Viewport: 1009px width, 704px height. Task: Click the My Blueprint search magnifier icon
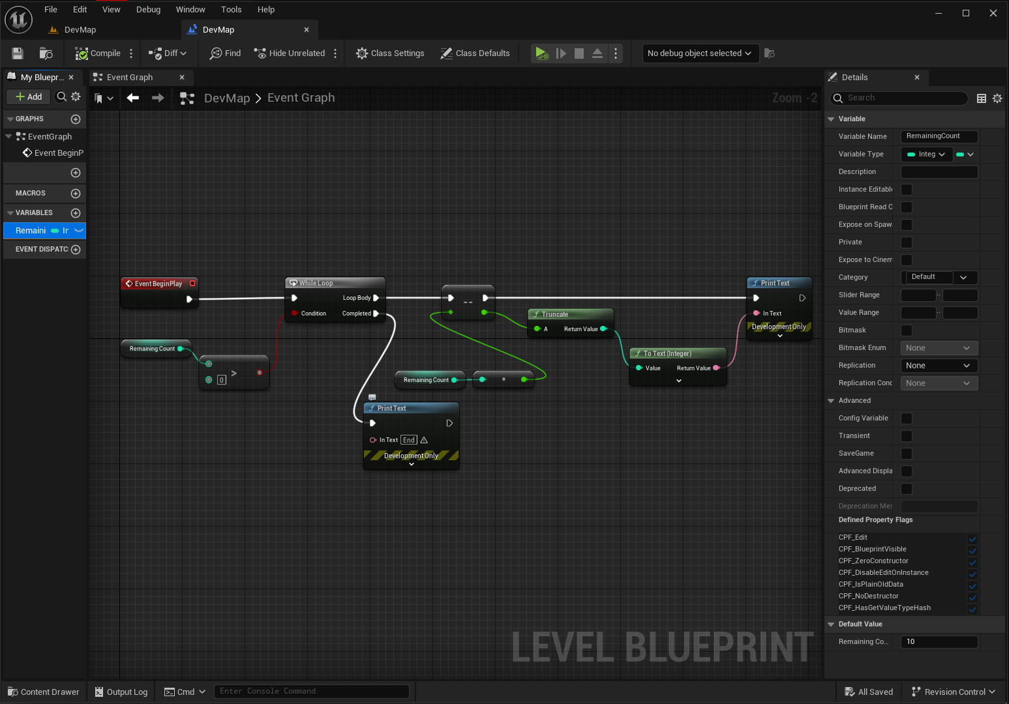click(61, 96)
